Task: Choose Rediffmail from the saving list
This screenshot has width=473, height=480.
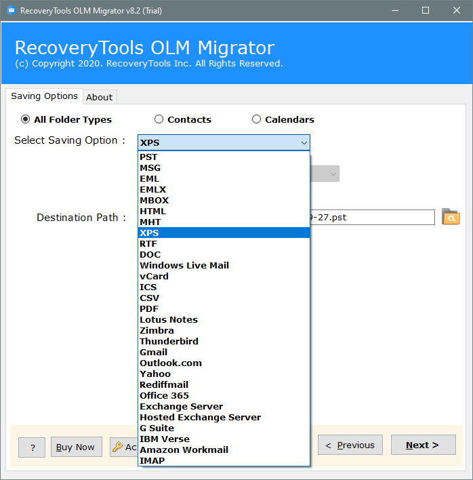Action: [x=224, y=385]
